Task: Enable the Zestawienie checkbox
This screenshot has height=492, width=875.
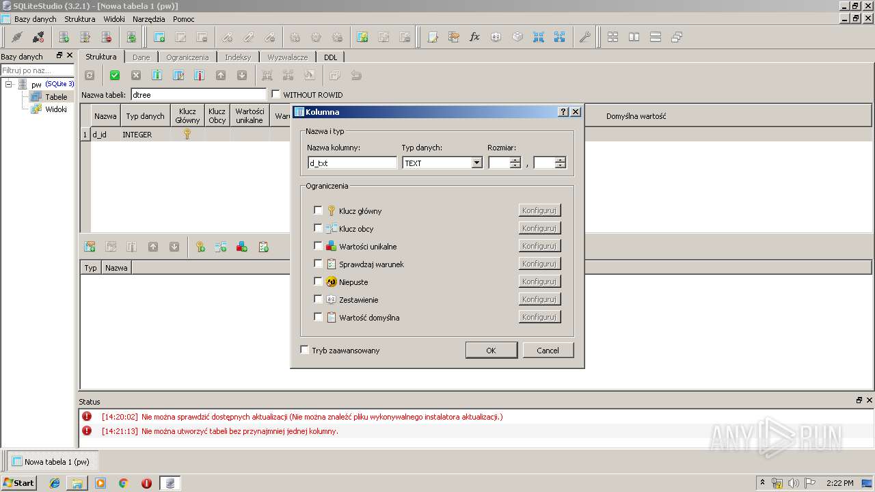Action: [x=318, y=299]
